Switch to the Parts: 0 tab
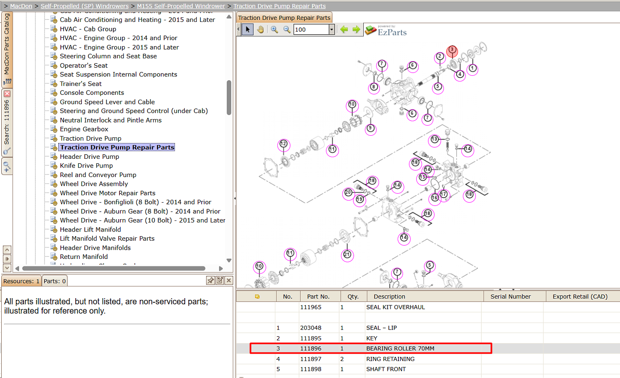 pyautogui.click(x=55, y=281)
